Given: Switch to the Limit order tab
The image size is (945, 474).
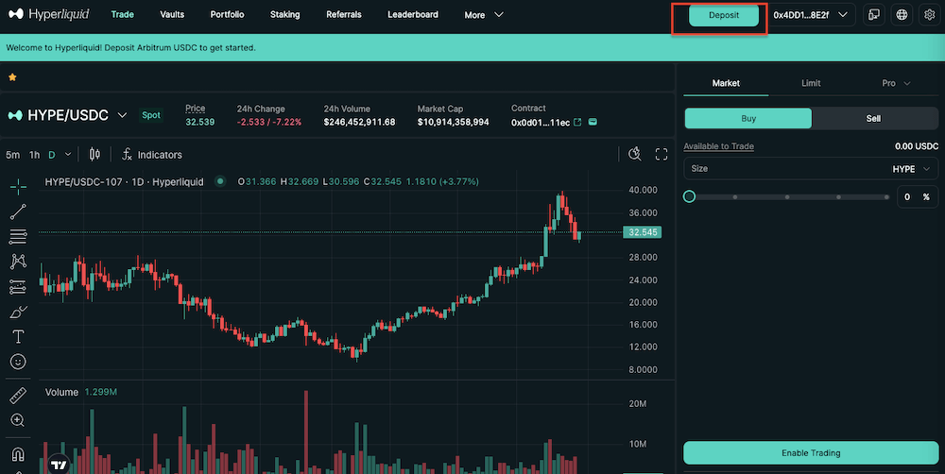Looking at the screenshot, I should pyautogui.click(x=811, y=83).
